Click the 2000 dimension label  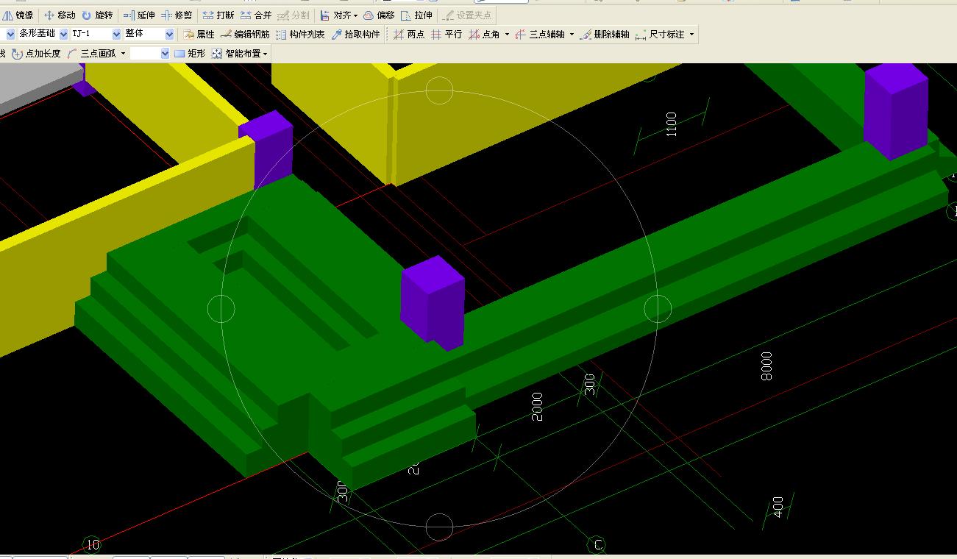click(x=537, y=407)
